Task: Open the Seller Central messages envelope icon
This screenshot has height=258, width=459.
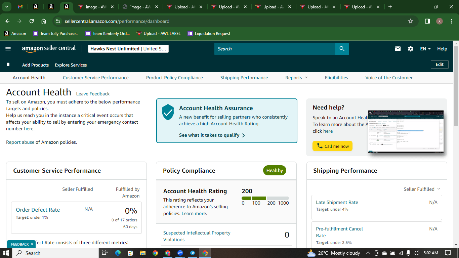Action: [398, 49]
